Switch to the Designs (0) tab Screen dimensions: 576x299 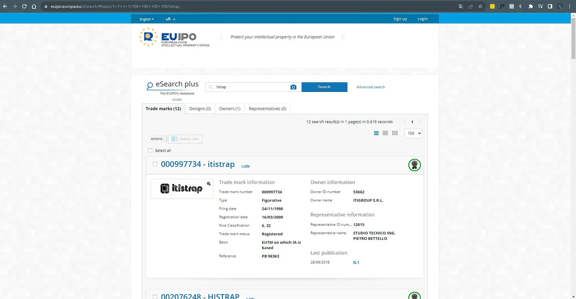coord(200,109)
